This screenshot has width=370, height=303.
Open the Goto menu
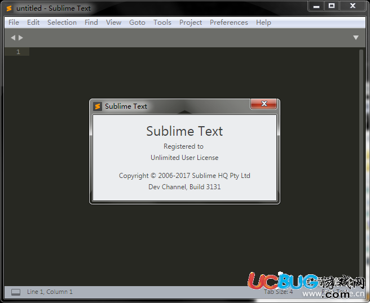137,23
